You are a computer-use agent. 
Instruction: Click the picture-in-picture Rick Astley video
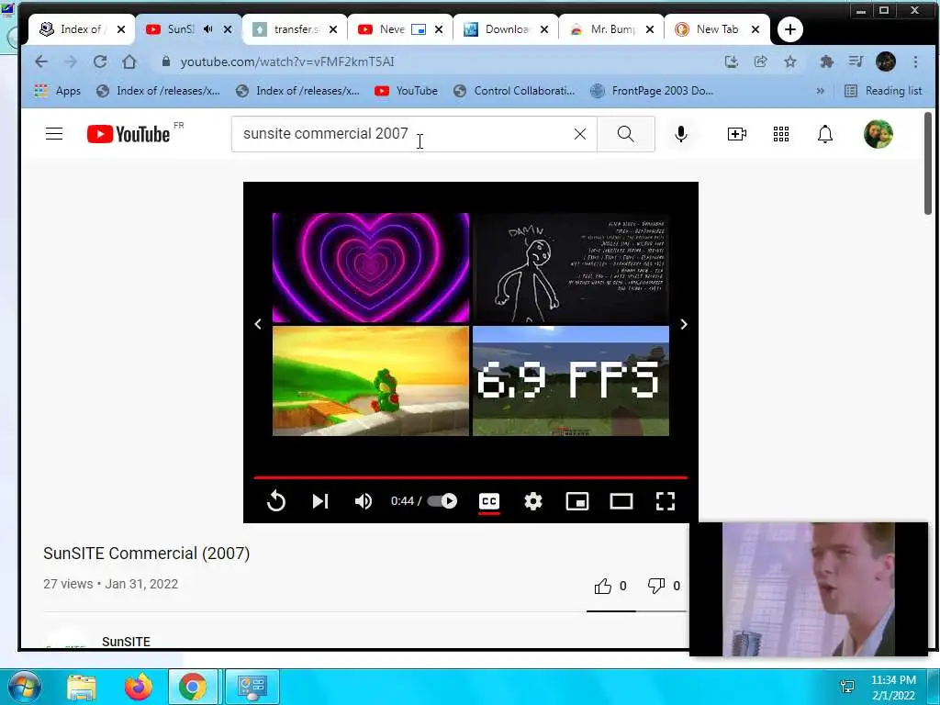pyautogui.click(x=808, y=589)
